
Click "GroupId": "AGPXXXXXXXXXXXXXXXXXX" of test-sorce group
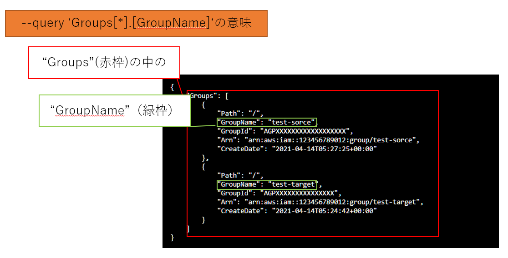[285, 131]
